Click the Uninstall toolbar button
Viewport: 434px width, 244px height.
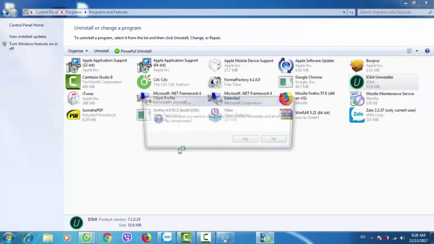coord(101,51)
